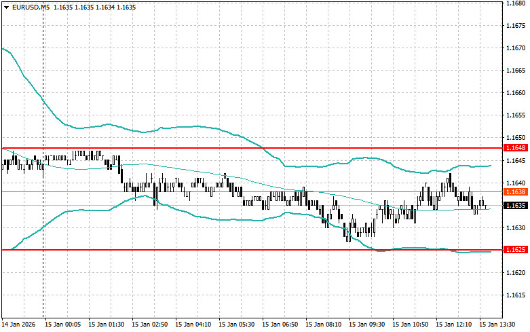Select the 14 Jan 2026 date label
530x332 pixels.
18,325
